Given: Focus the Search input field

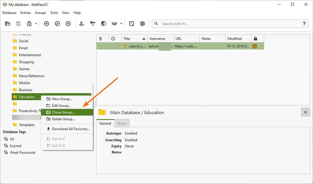Looking at the screenshot, I should coord(228,24).
